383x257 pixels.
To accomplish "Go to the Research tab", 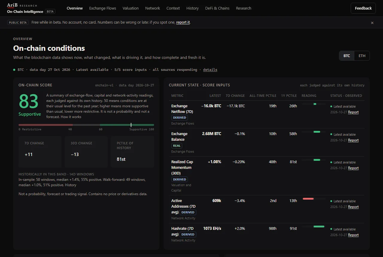I will click(x=244, y=8).
